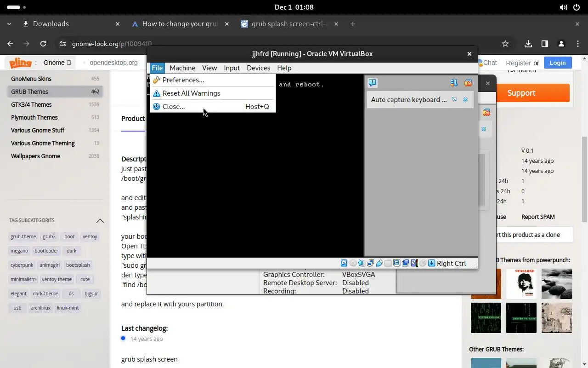588x368 pixels.
Task: Click the remove all notifications icon in front panel
Action: coord(468,83)
